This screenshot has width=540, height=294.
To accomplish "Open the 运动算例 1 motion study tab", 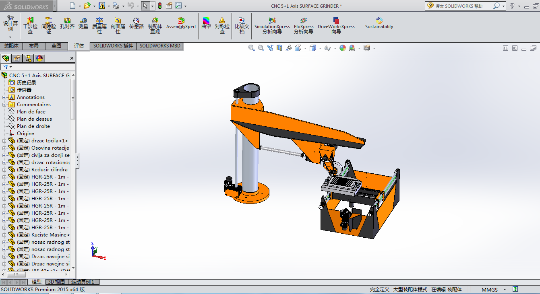I will pos(83,282).
